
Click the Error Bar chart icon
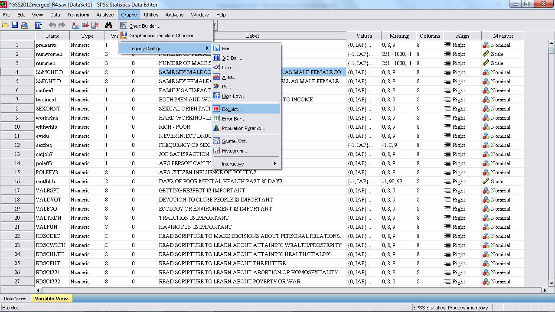[216, 119]
